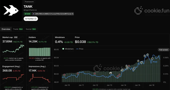Screen dimensions: 170x90
Task: Click the #58 market cap rank badge
Action: tap(16, 37)
